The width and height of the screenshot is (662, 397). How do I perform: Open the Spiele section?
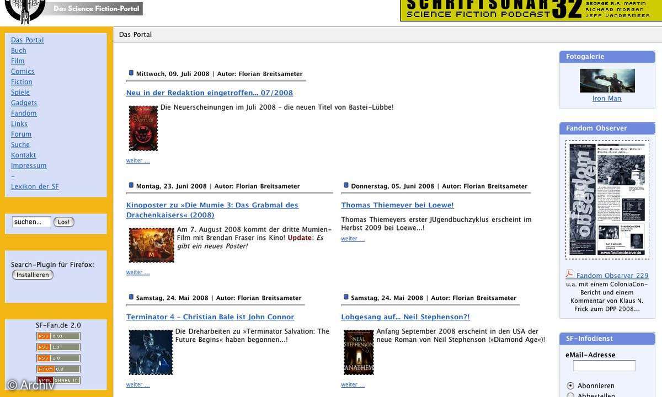click(x=20, y=93)
